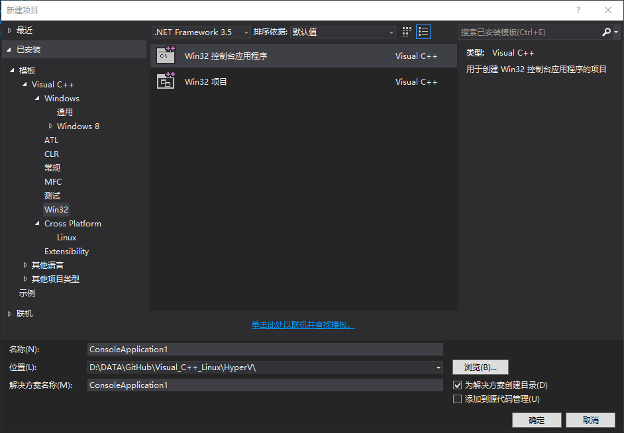
Task: Click the 浏览(B)... button
Action: pos(480,367)
